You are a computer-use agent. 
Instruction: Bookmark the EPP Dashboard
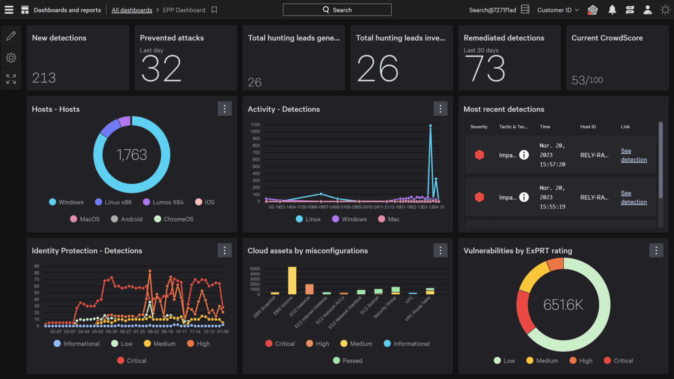click(x=214, y=10)
